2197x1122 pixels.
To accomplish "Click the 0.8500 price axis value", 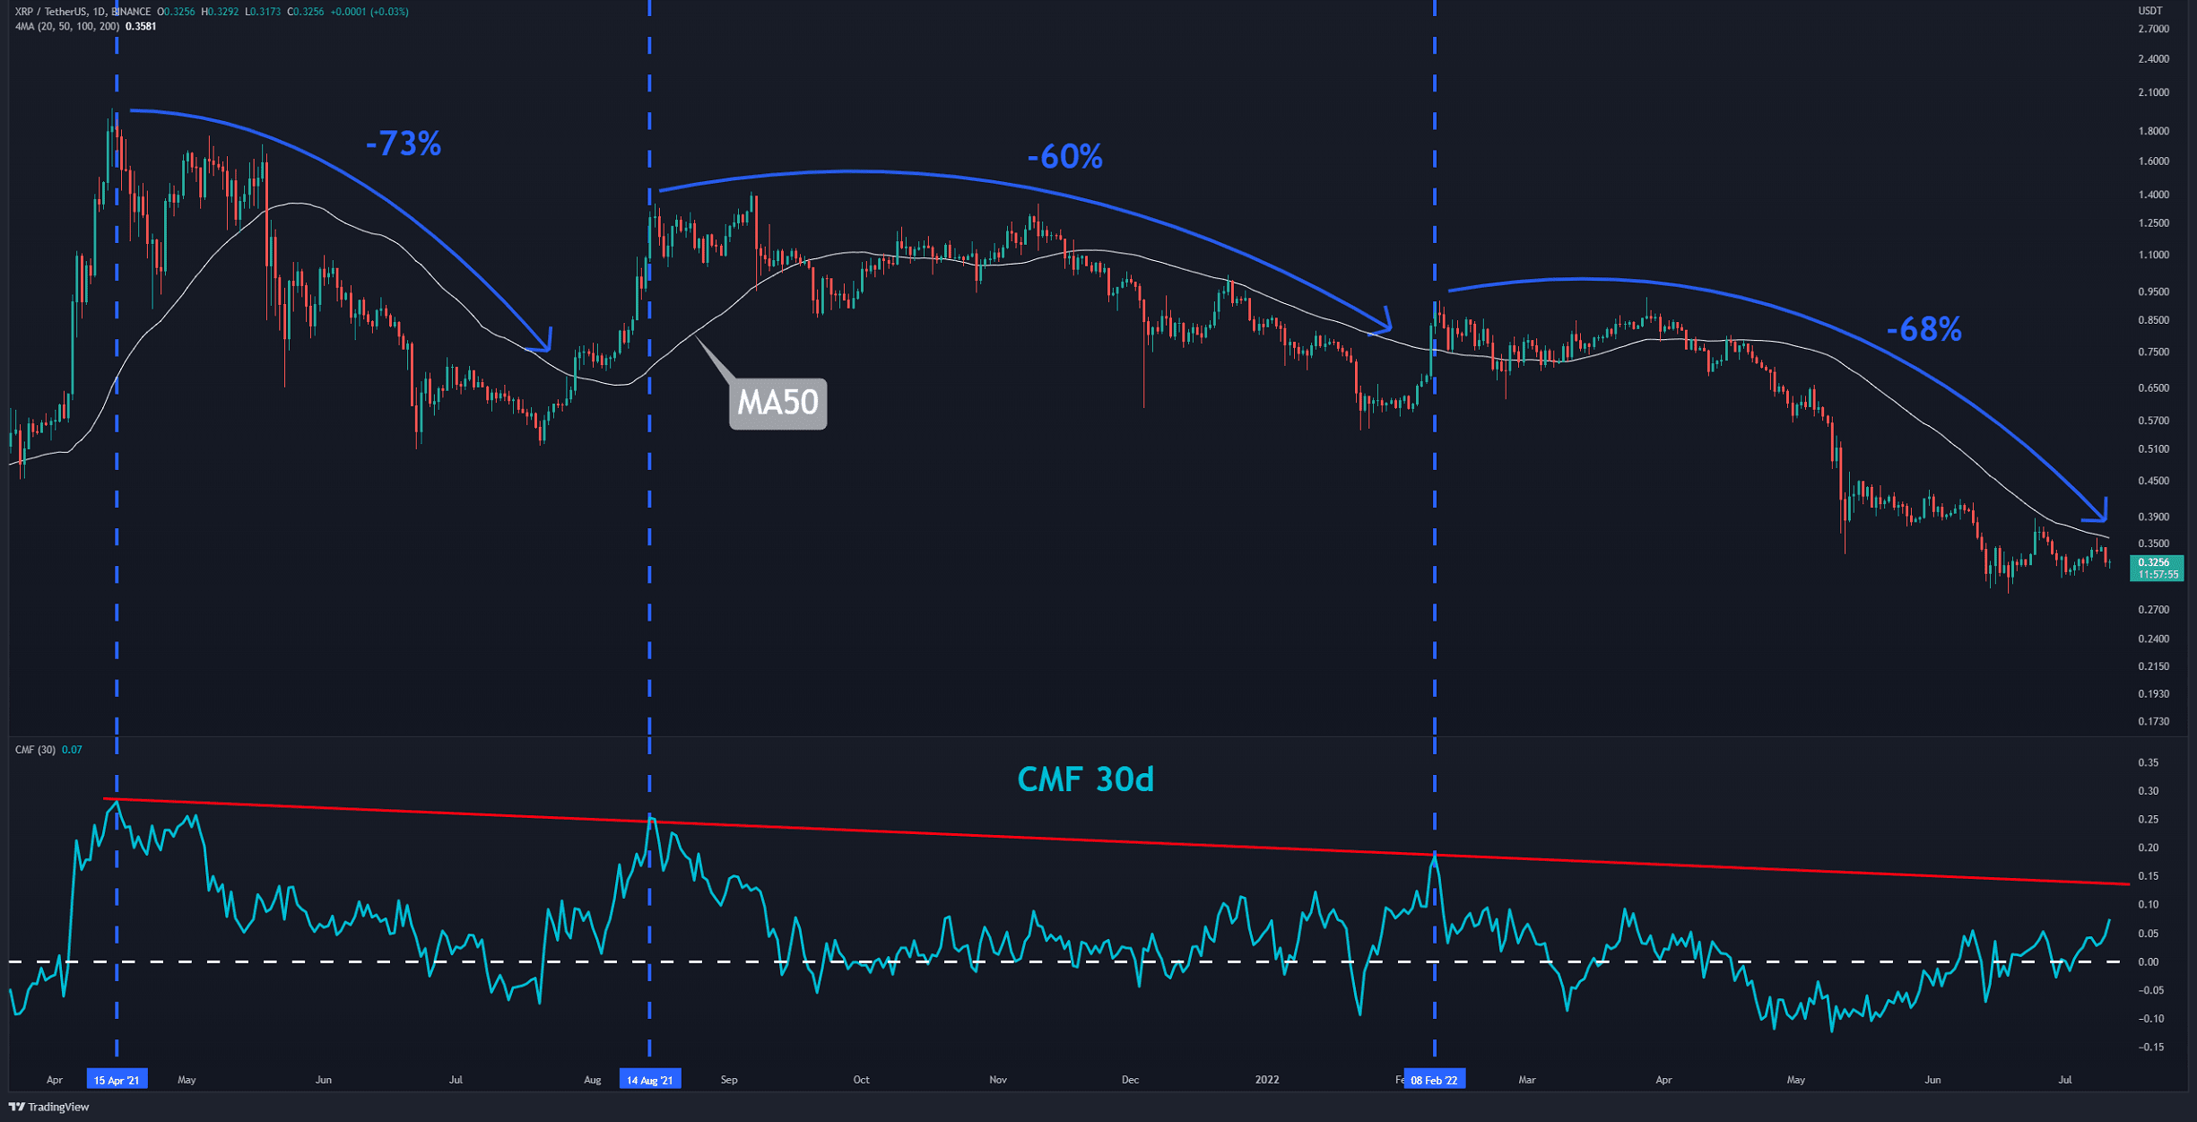I will [x=2153, y=320].
